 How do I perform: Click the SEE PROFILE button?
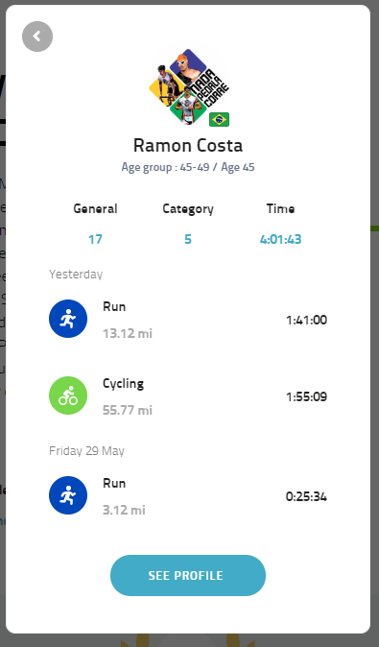188,575
